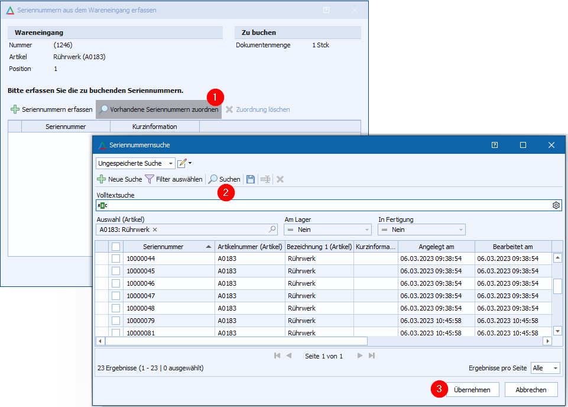This screenshot has width=568, height=407.
Task: Click the full-text search settings gear
Action: point(556,205)
